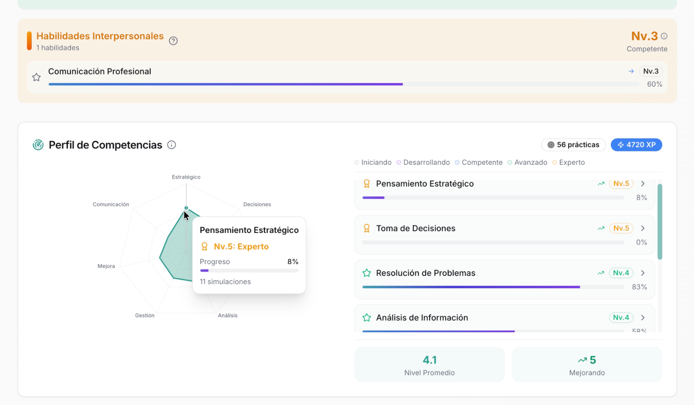Click the info icon next to Nv.3 Competente

coord(664,36)
